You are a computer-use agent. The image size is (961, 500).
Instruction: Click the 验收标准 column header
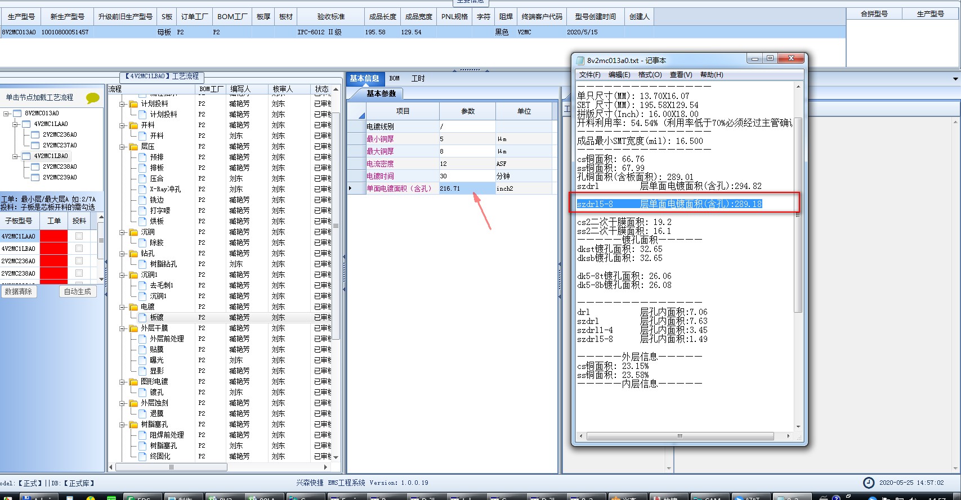pyautogui.click(x=330, y=17)
